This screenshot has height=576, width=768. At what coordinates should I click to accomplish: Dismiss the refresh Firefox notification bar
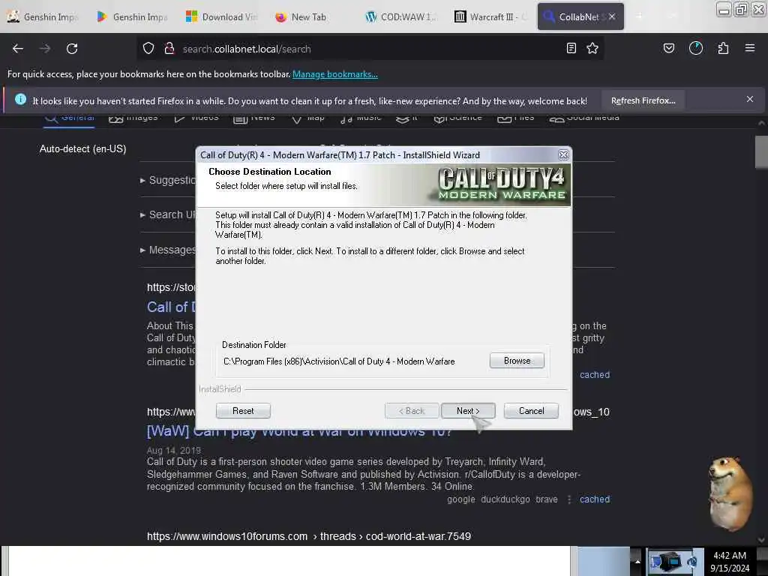(750, 100)
